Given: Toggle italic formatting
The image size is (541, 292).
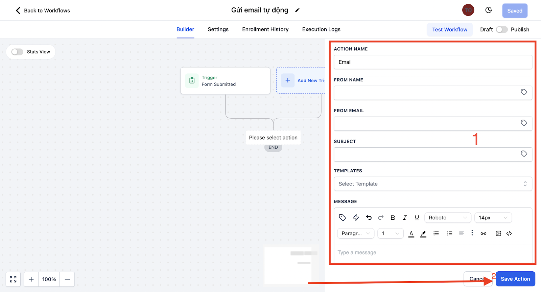Looking at the screenshot, I should pos(405,218).
